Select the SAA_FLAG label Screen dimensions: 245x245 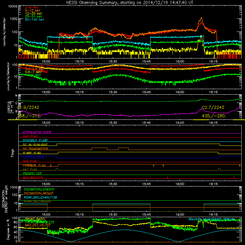[x=30, y=161]
